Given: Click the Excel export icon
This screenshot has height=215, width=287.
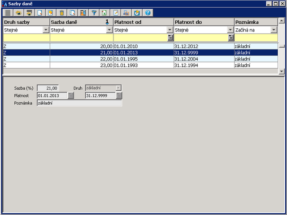Looking at the screenshot, I should click(x=104, y=13).
